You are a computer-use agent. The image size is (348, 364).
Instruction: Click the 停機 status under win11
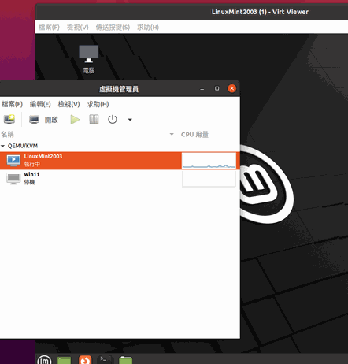29,182
